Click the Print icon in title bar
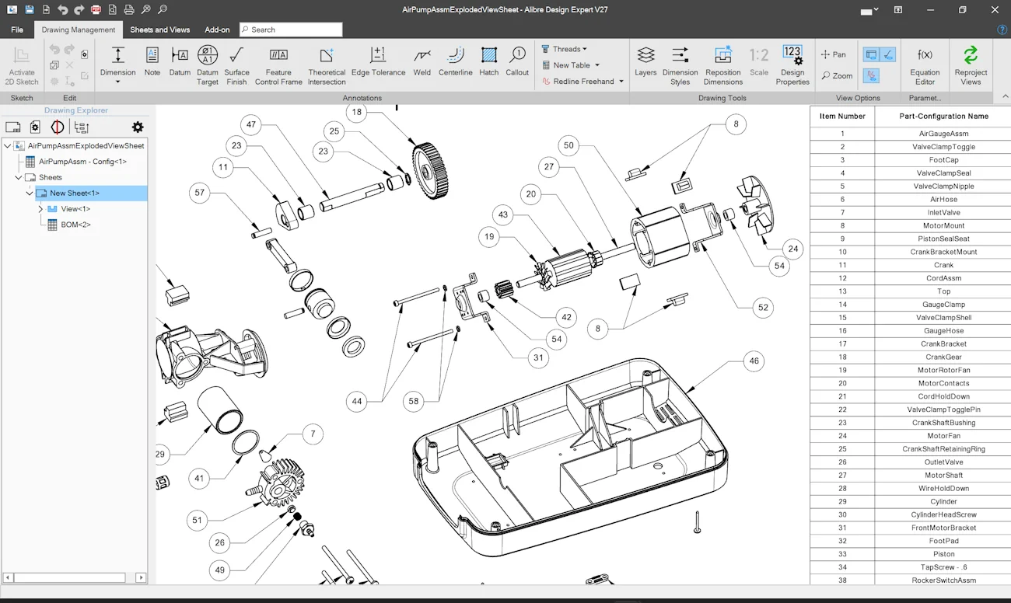 (x=129, y=9)
